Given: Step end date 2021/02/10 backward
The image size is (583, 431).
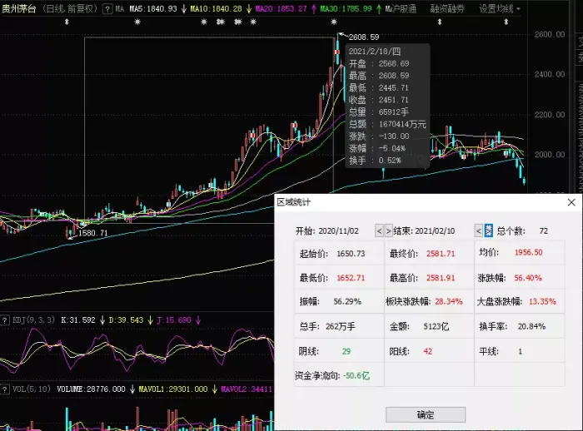Looking at the screenshot, I should 479,231.
